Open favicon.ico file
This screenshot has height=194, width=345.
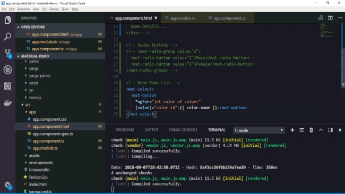(x=60, y=177)
